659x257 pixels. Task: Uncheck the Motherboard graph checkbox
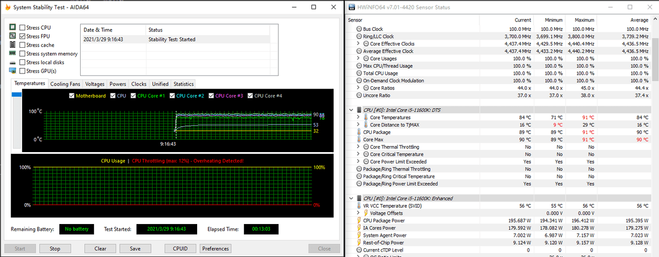point(71,96)
